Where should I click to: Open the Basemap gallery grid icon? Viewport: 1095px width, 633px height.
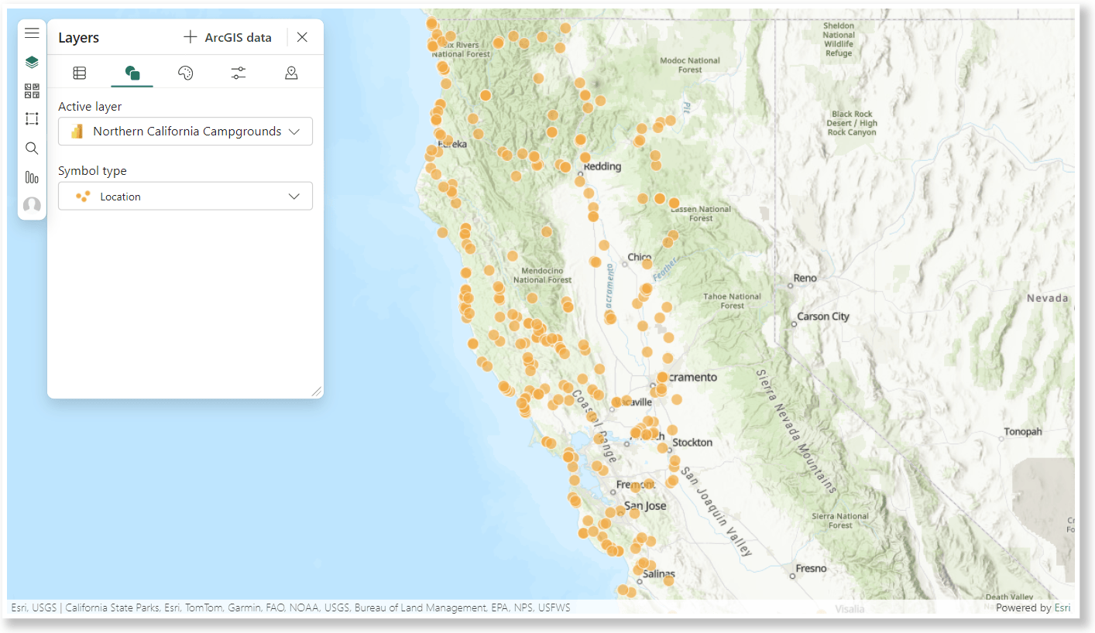point(32,91)
